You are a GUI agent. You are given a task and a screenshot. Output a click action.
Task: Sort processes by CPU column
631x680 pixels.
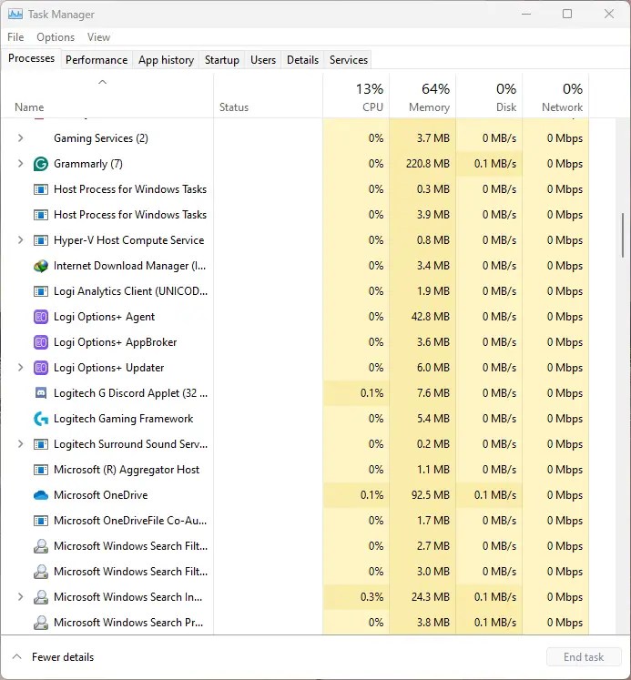click(x=356, y=96)
